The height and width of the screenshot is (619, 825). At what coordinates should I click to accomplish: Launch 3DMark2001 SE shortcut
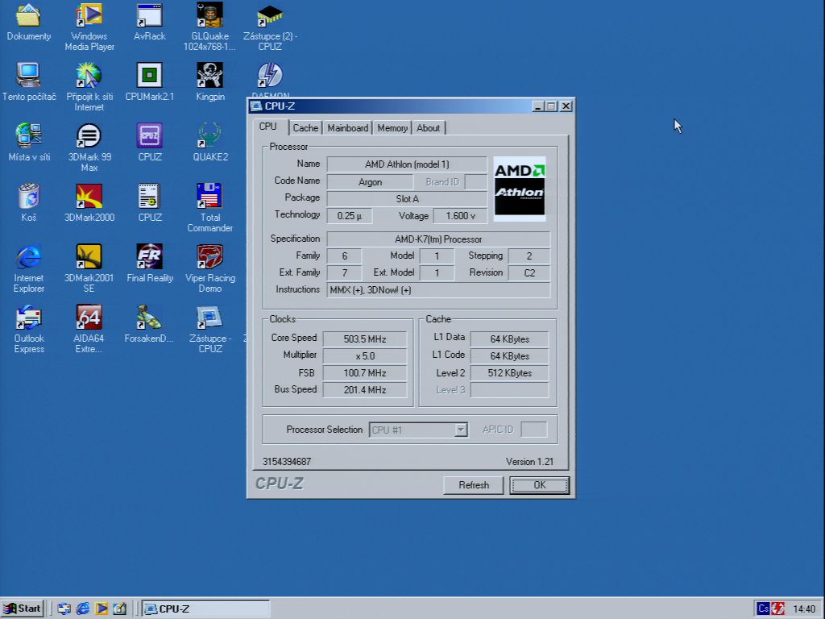[89, 256]
